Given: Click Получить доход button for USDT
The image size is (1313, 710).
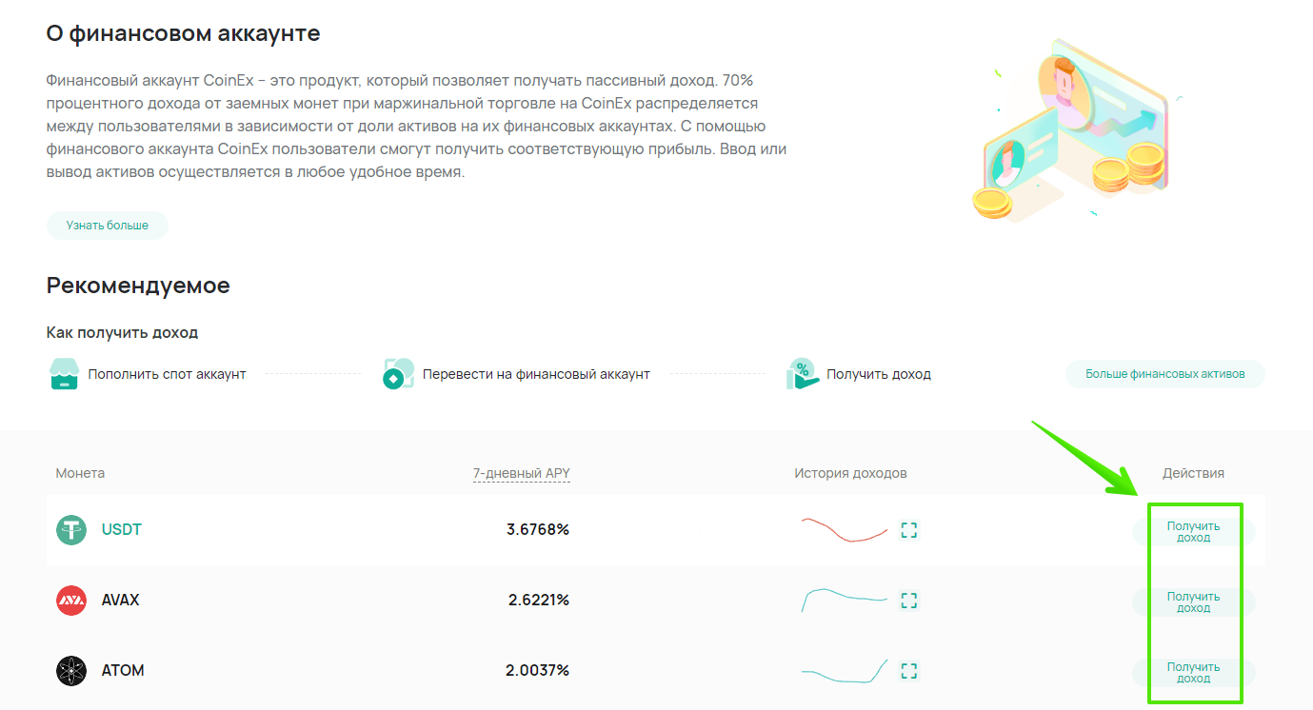Looking at the screenshot, I should pyautogui.click(x=1193, y=532).
